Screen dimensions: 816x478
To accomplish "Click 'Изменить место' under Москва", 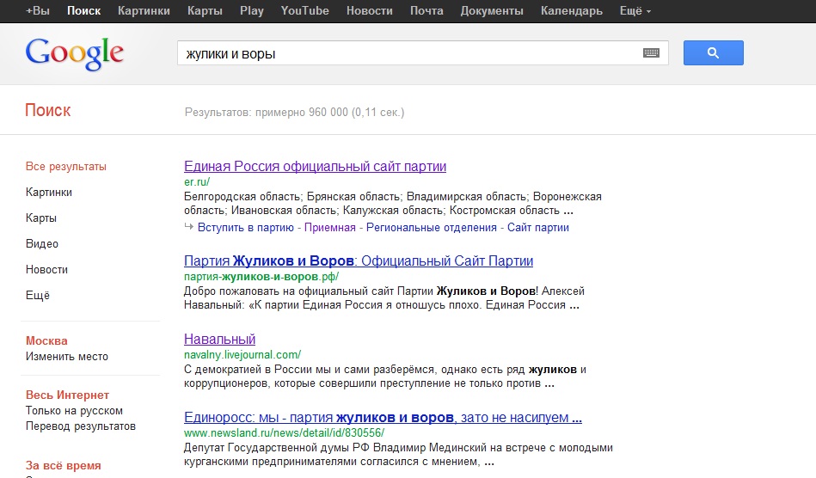I will click(67, 356).
